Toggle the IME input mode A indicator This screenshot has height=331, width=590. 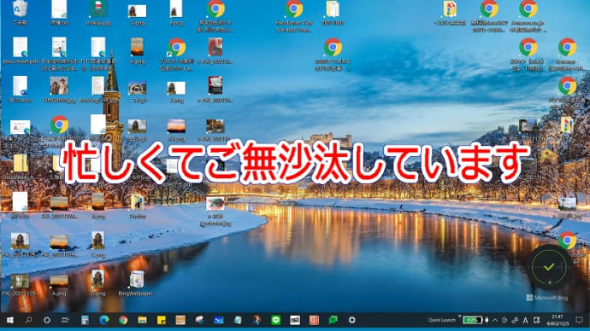pos(526,320)
